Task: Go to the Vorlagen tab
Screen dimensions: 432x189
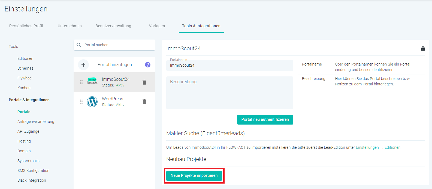Action: click(157, 26)
